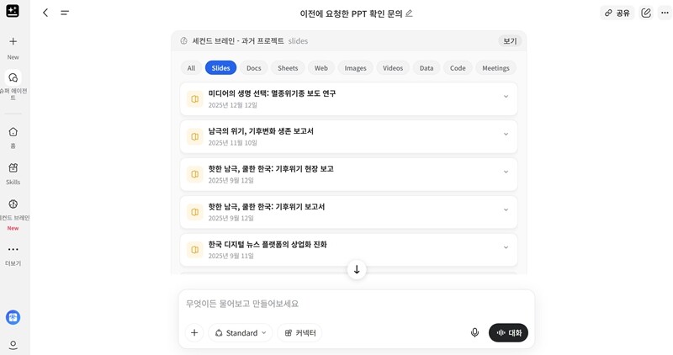The width and height of the screenshot is (673, 355).
Task: Select the All filter tab
Action: click(191, 68)
